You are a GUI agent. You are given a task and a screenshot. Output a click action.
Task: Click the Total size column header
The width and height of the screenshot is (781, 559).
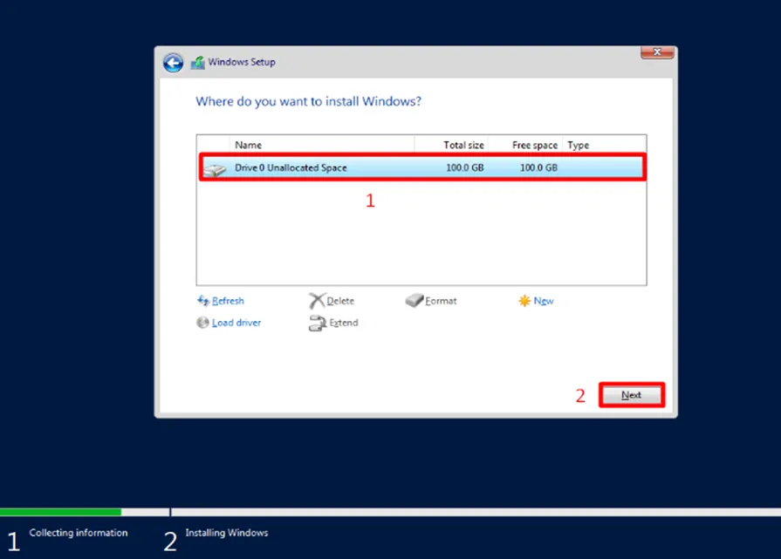(463, 145)
